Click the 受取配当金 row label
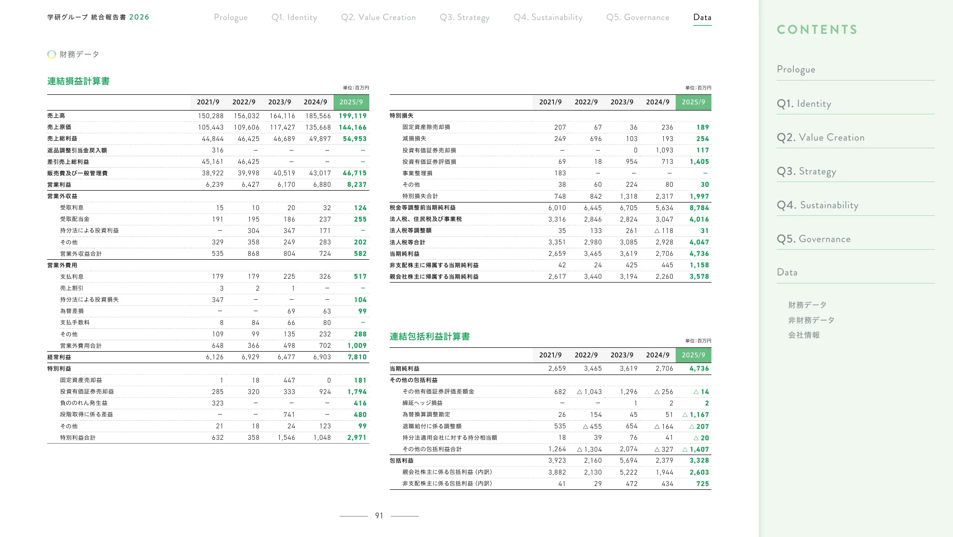The image size is (953, 537). click(75, 219)
